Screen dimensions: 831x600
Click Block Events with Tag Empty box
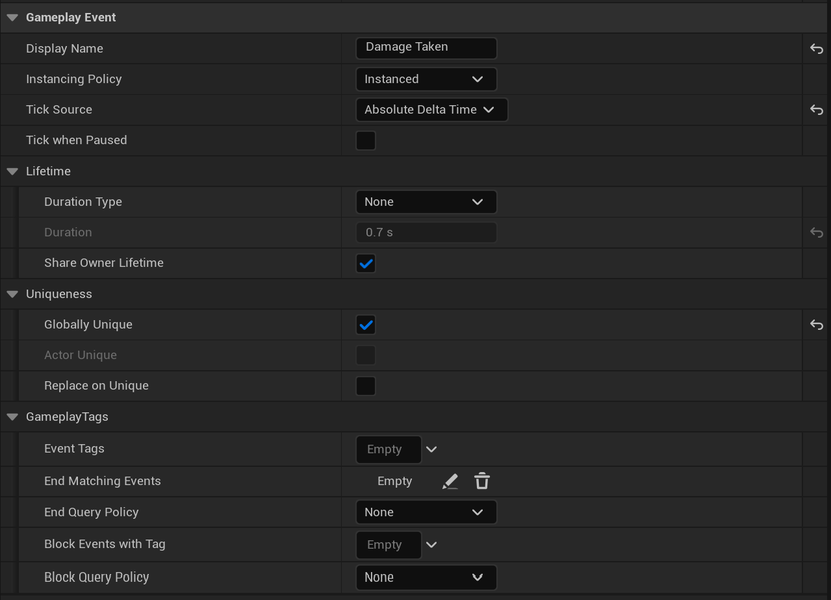pos(389,545)
